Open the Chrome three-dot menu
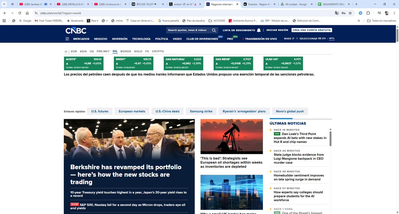Viewport: 399px width, 214px height. click(x=394, y=13)
